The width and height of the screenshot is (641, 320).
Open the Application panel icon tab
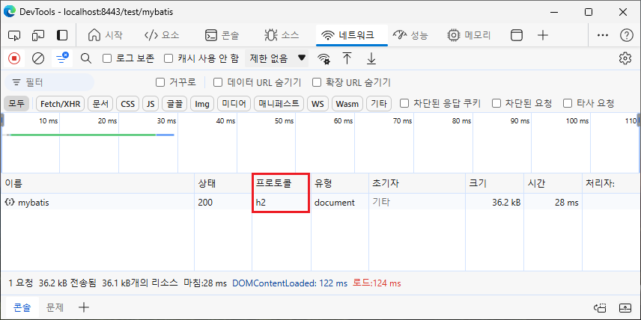(x=517, y=35)
